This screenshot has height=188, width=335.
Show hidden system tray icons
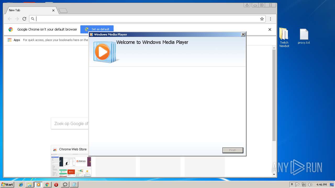click(292, 185)
